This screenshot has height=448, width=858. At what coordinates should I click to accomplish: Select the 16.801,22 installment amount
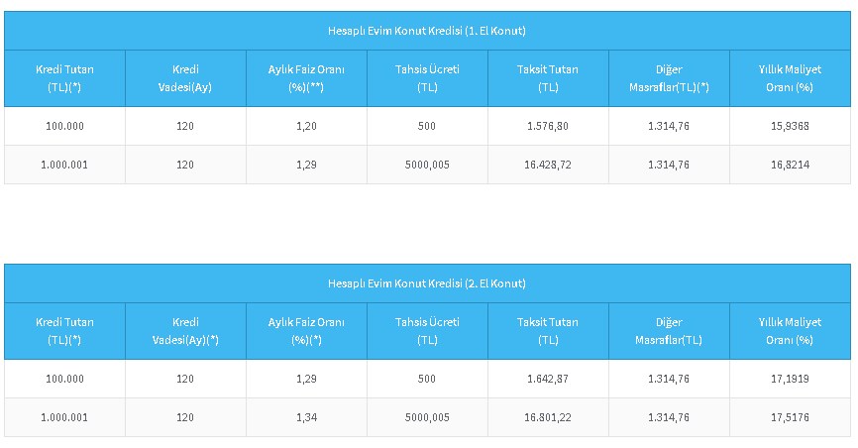coord(548,417)
